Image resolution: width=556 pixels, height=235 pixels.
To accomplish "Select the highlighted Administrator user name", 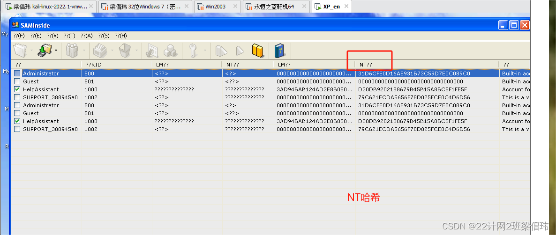I will tap(41, 73).
